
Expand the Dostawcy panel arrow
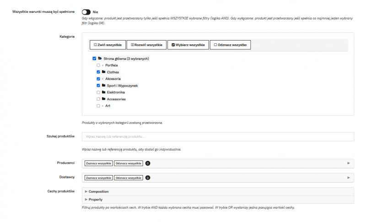point(349,178)
